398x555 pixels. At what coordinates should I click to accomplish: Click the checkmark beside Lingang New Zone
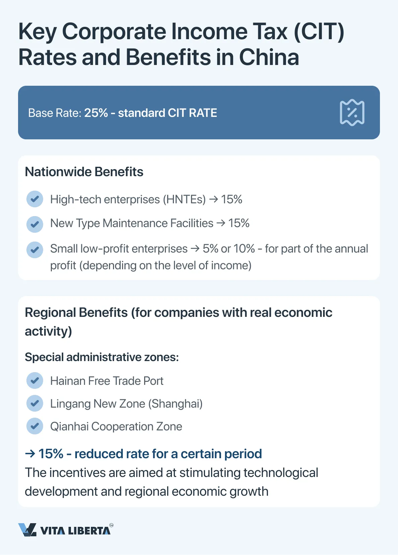(x=35, y=403)
